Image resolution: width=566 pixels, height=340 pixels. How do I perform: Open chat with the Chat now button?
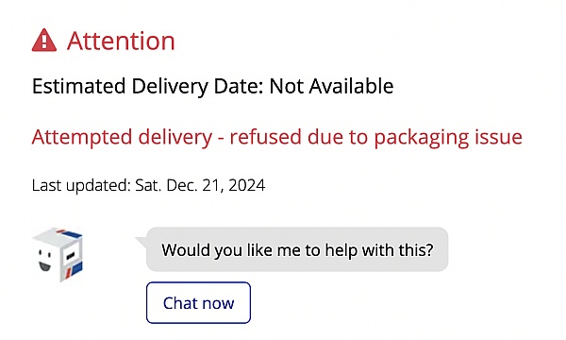[x=198, y=303]
